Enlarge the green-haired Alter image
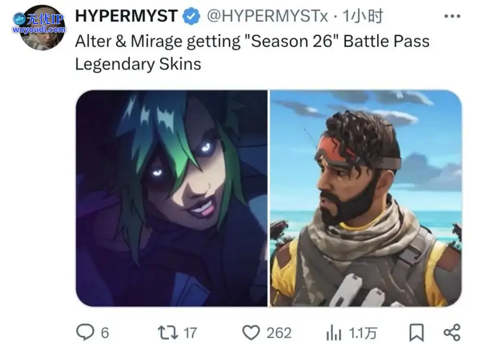Image resolution: width=482 pixels, height=348 pixels. coord(172,198)
